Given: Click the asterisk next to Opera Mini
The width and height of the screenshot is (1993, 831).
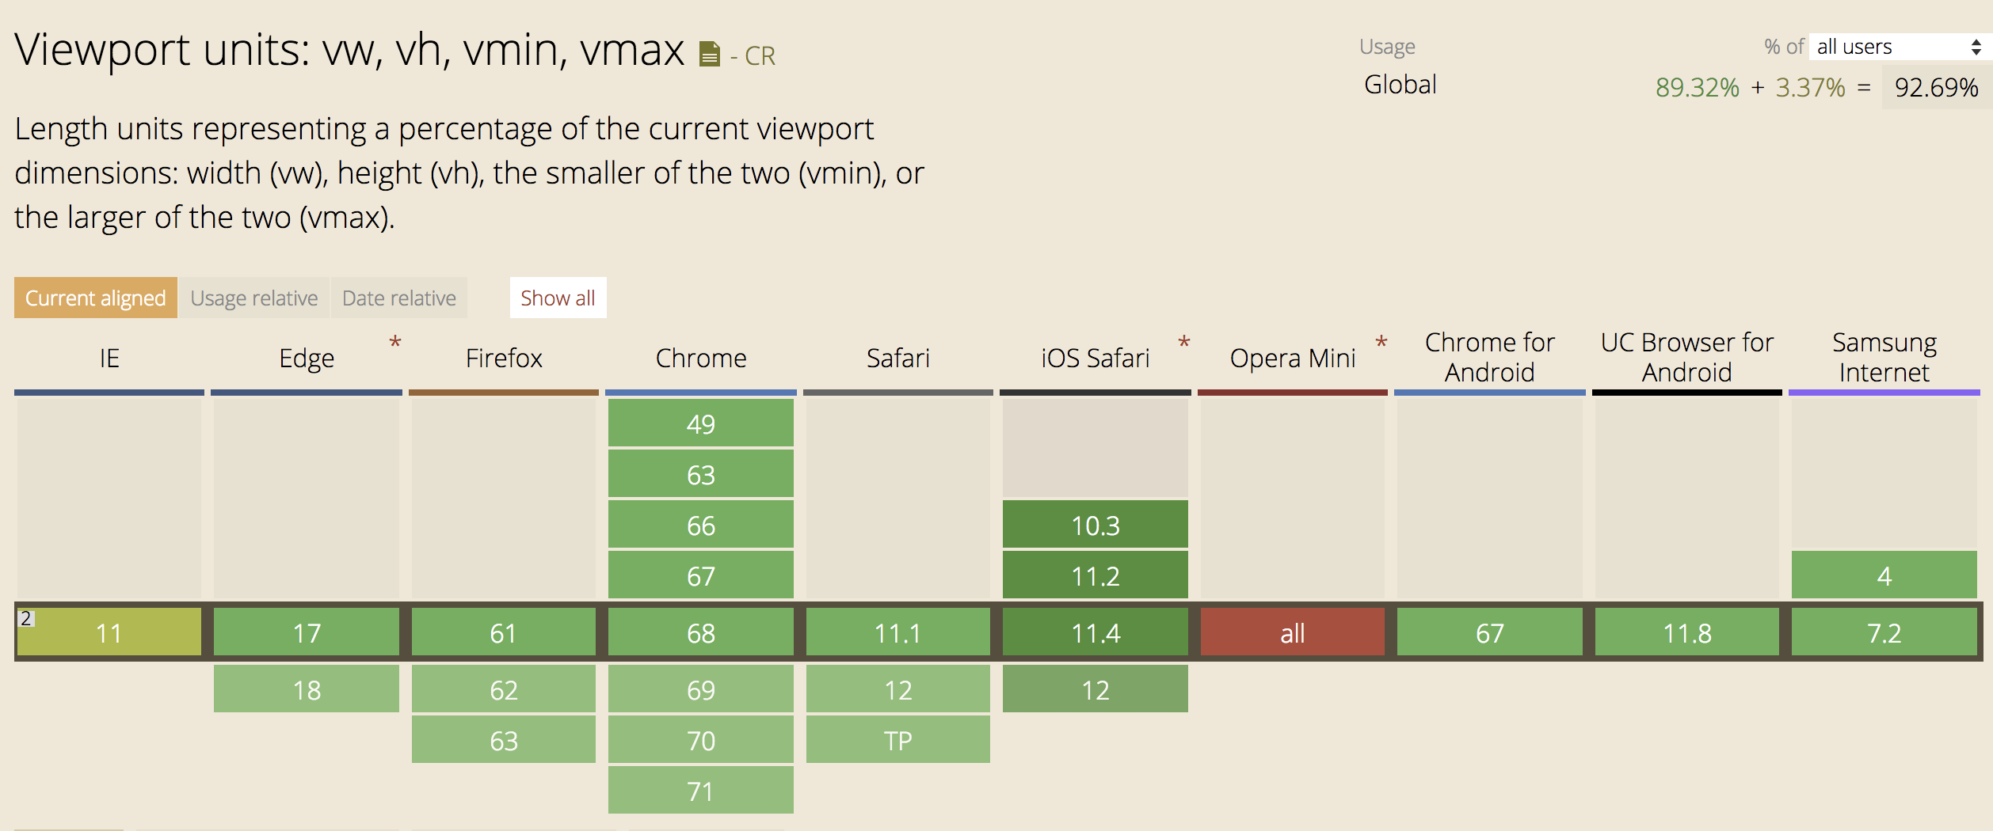Looking at the screenshot, I should (1381, 343).
